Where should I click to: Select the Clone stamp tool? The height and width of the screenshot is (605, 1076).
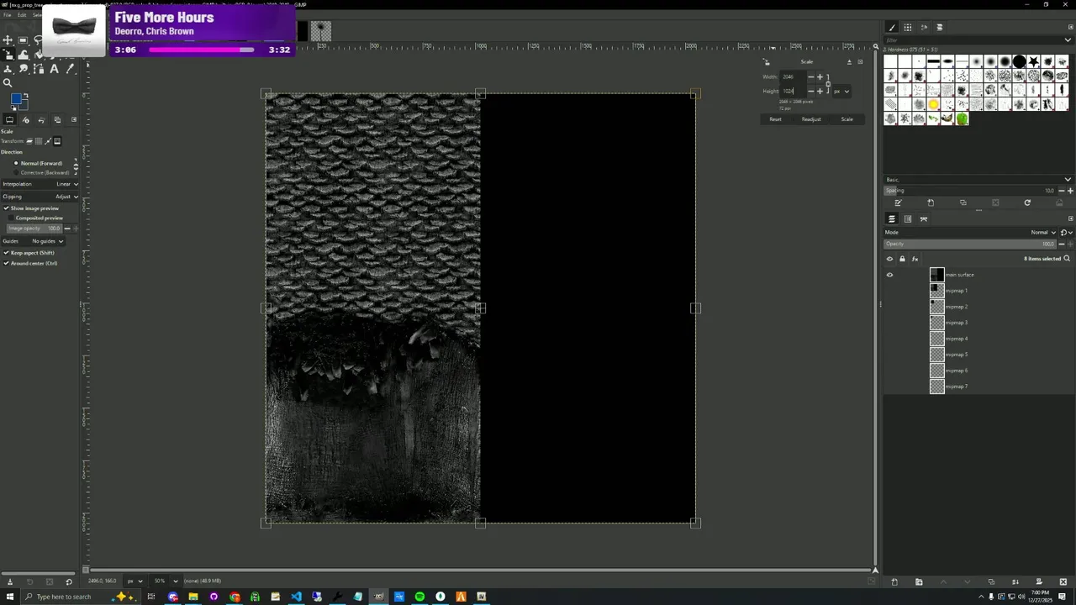tap(8, 69)
